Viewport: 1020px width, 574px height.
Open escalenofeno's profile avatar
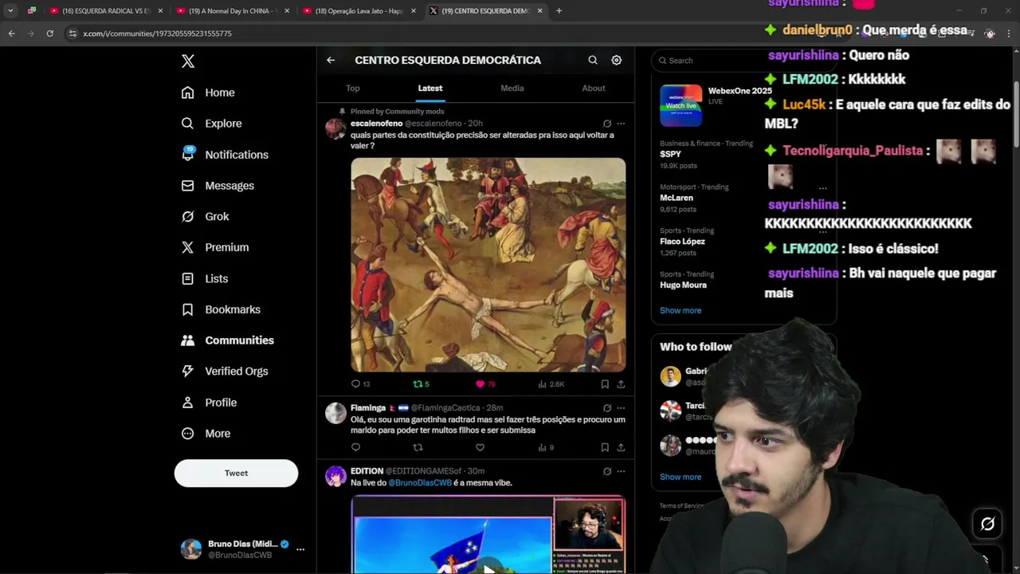point(335,128)
